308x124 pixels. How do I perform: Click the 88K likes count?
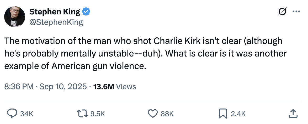point(167,114)
